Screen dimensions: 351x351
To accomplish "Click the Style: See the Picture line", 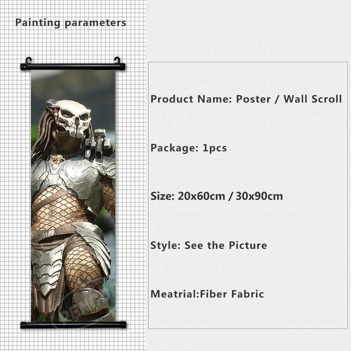I will pos(208,245).
